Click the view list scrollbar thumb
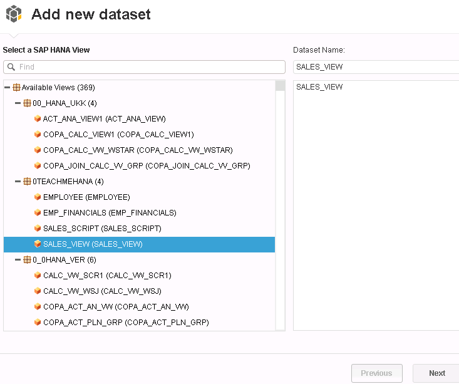Image resolution: width=459 pixels, height=384 pixels. click(280, 86)
